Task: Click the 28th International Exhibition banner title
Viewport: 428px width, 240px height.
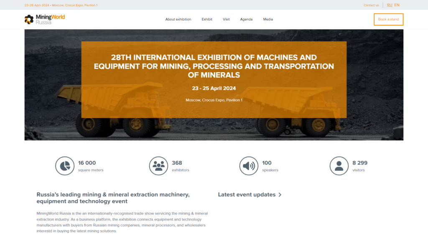Action: click(214, 66)
